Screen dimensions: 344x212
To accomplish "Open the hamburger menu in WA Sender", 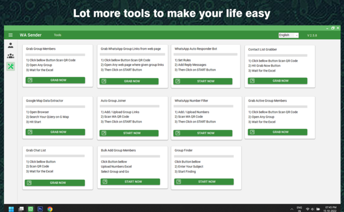I will tap(11, 35).
